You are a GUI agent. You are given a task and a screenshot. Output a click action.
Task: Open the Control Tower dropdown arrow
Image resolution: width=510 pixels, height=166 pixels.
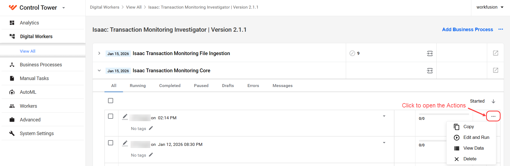point(64,8)
